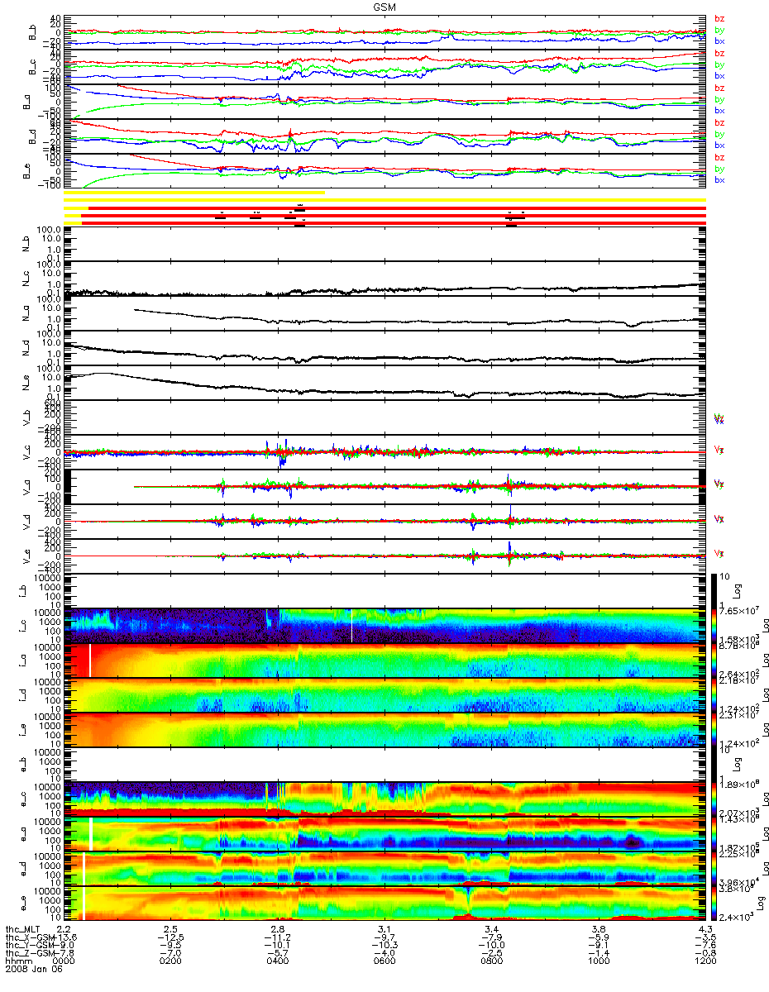Screen dimensions: 769x992
Task: Click the 0400 time tick label
Action: [x=279, y=961]
